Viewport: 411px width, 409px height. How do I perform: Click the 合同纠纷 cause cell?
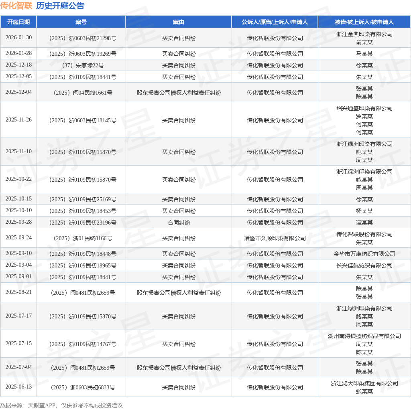[x=179, y=223]
